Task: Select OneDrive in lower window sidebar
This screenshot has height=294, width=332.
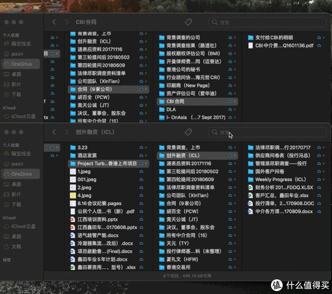Action: [x=21, y=174]
